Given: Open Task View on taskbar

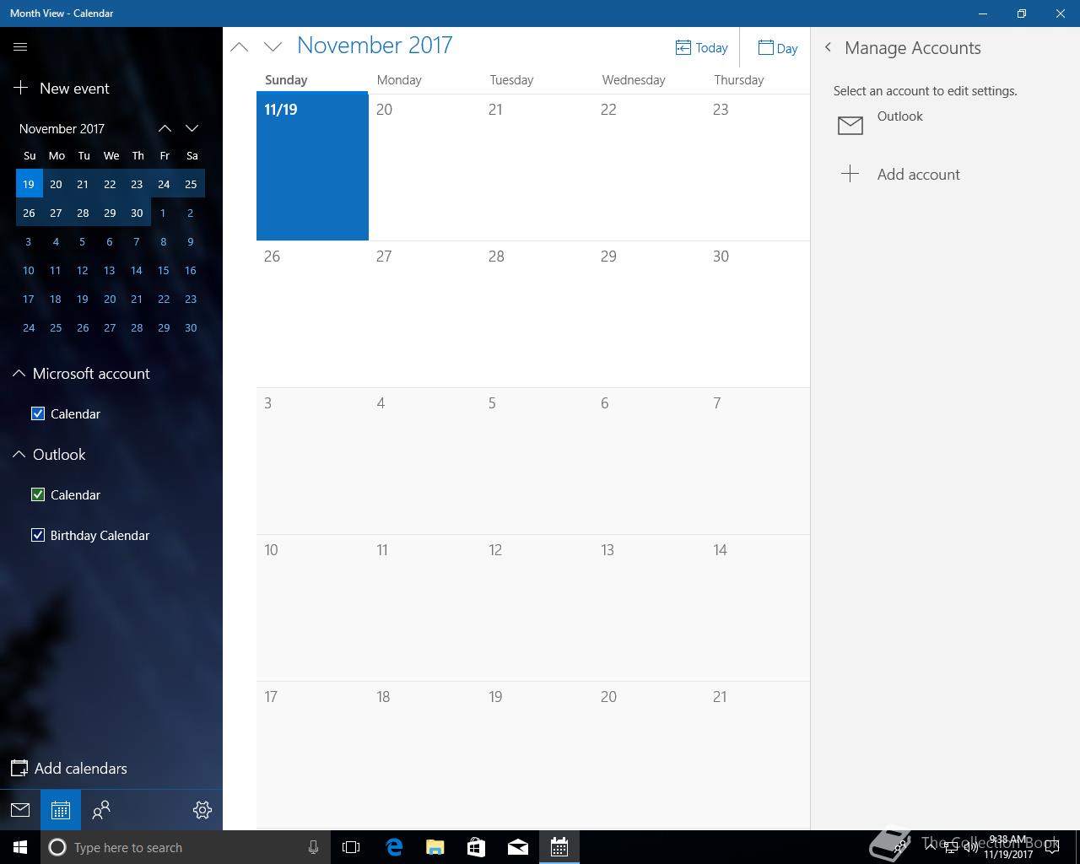Looking at the screenshot, I should click(x=351, y=847).
